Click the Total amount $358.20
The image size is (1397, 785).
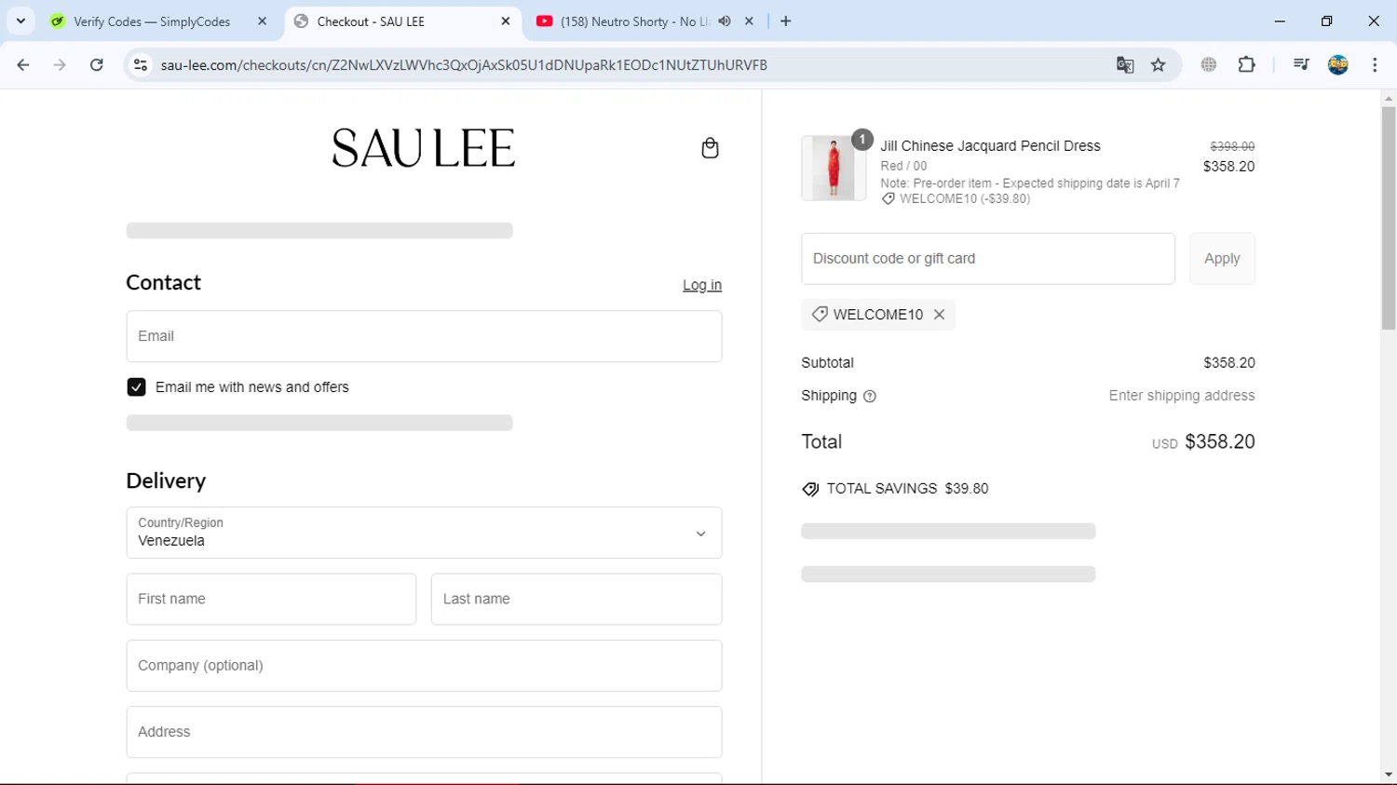point(1220,442)
